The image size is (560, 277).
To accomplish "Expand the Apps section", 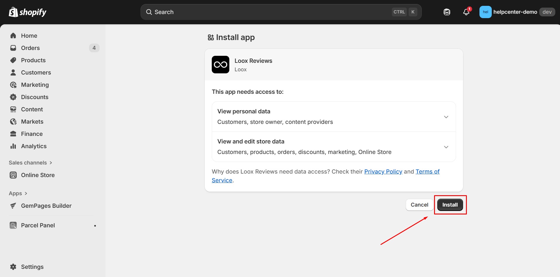I will click(x=18, y=193).
